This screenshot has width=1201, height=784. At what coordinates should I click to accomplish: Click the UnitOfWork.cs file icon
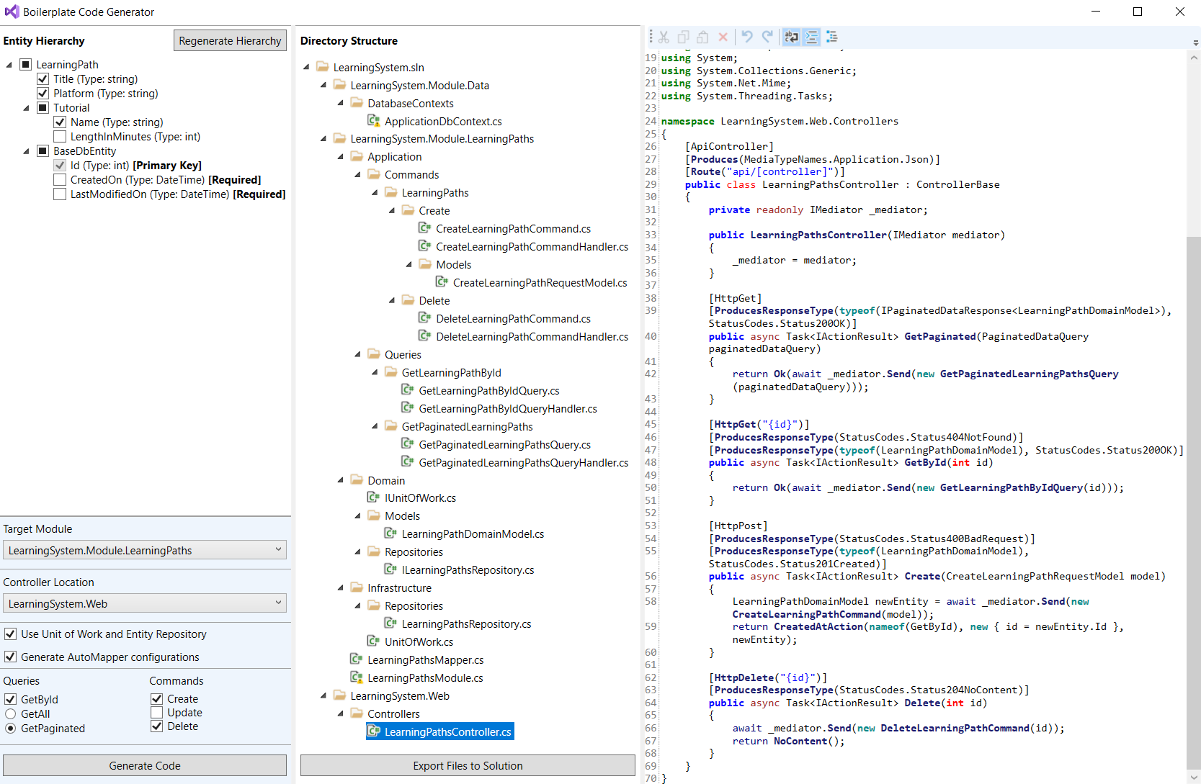pos(373,641)
